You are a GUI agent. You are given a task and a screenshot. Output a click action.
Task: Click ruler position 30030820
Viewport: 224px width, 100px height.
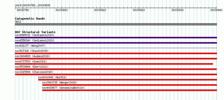click(139, 10)
